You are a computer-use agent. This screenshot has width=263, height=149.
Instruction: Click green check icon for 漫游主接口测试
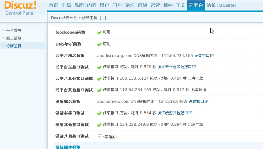[99, 113]
